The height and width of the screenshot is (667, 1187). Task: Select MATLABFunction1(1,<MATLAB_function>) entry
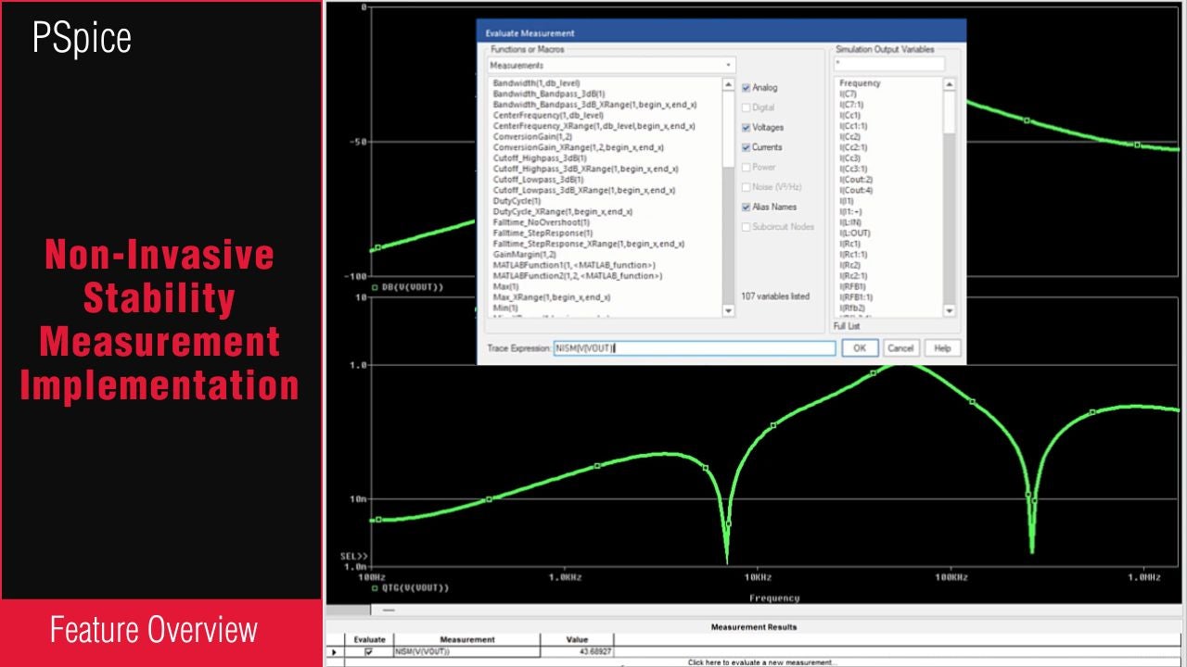click(574, 265)
